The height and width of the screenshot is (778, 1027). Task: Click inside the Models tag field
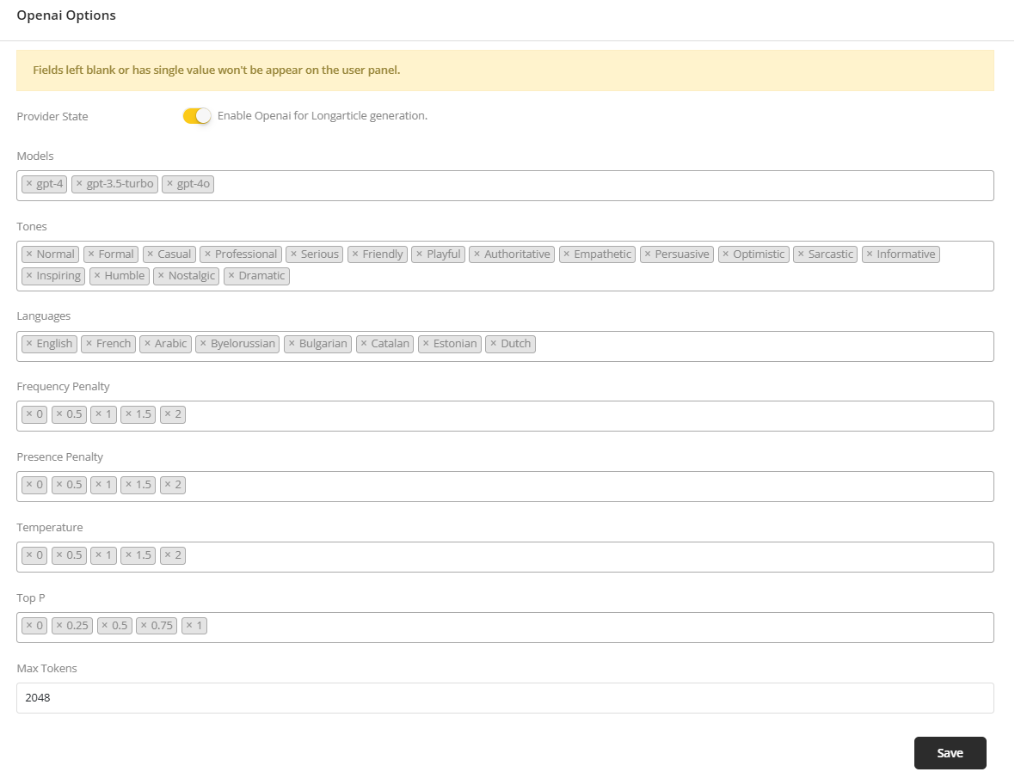click(x=602, y=185)
